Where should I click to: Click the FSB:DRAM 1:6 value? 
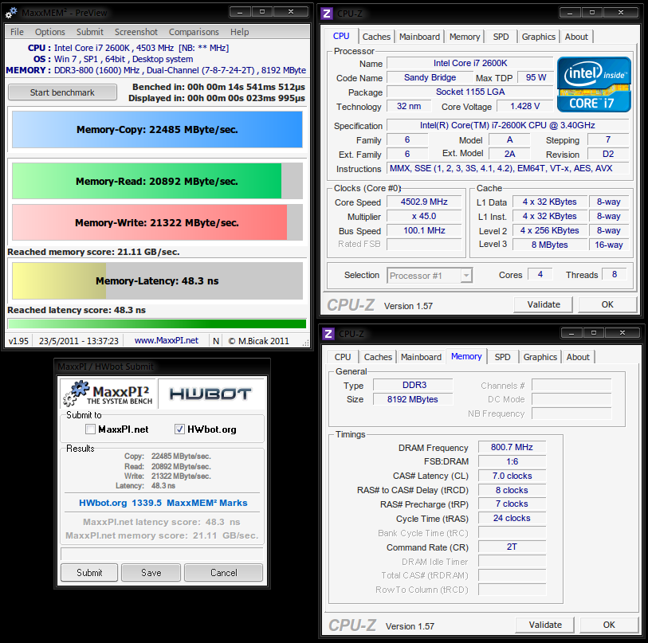click(512, 461)
